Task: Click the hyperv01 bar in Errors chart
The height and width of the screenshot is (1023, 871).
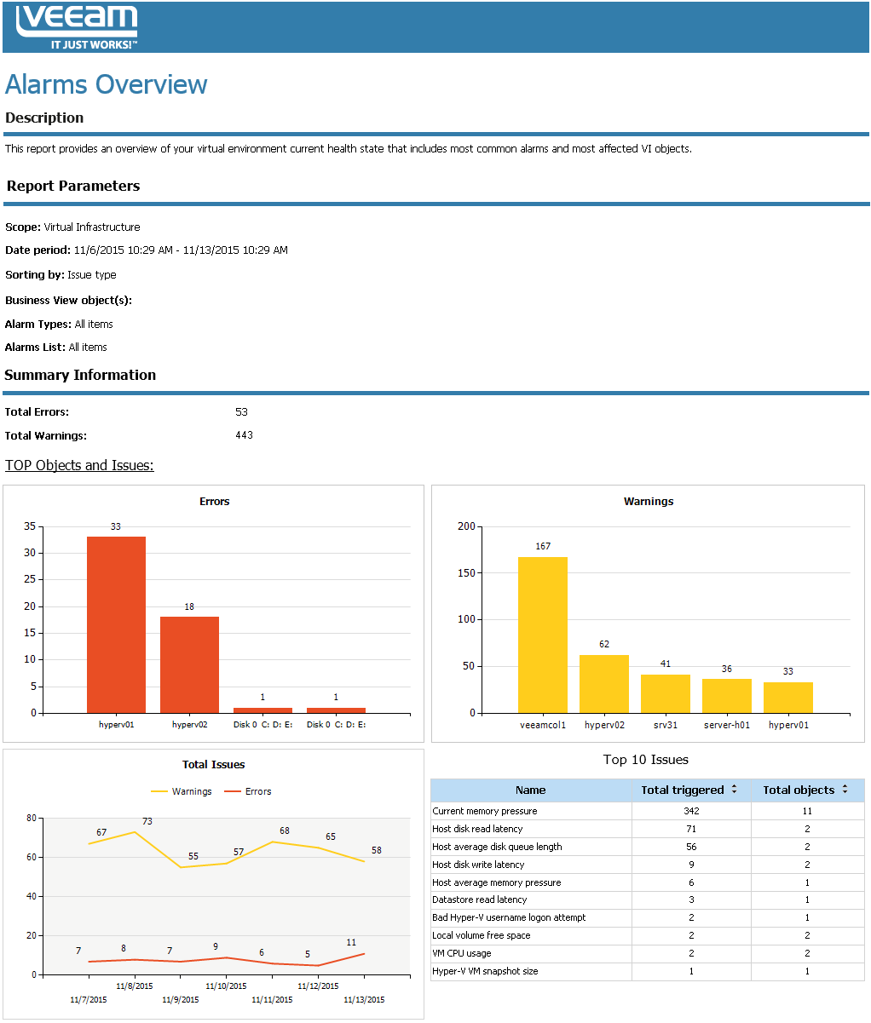Action: click(x=116, y=624)
